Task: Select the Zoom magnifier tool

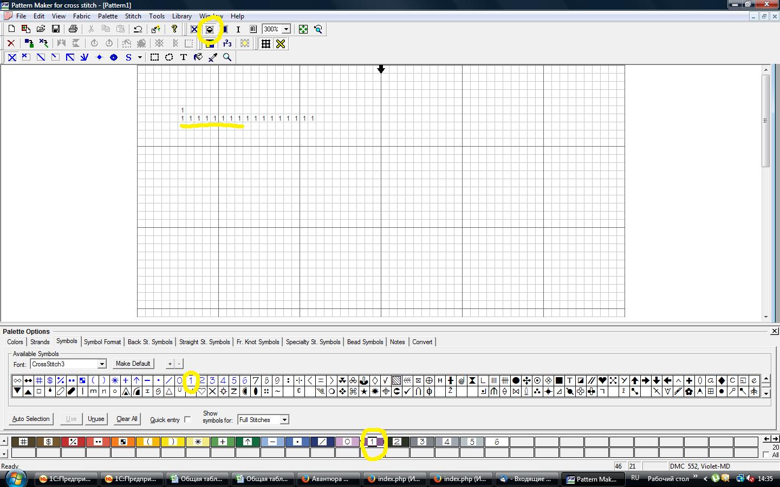Action: coord(227,57)
